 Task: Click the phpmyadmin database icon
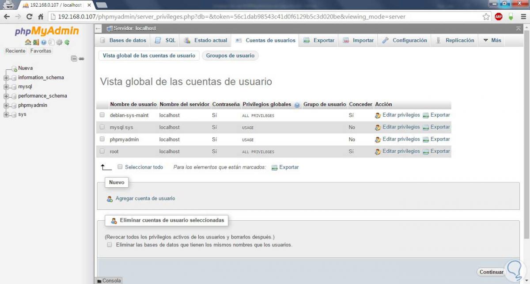pyautogui.click(x=14, y=106)
